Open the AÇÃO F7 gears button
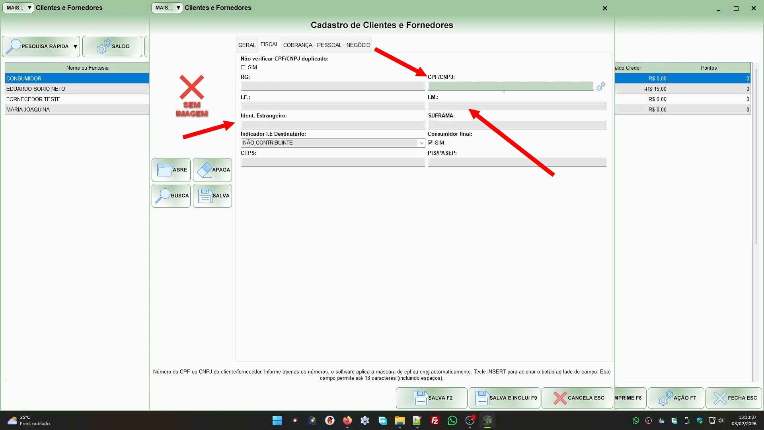The height and width of the screenshot is (430, 764). 676,398
